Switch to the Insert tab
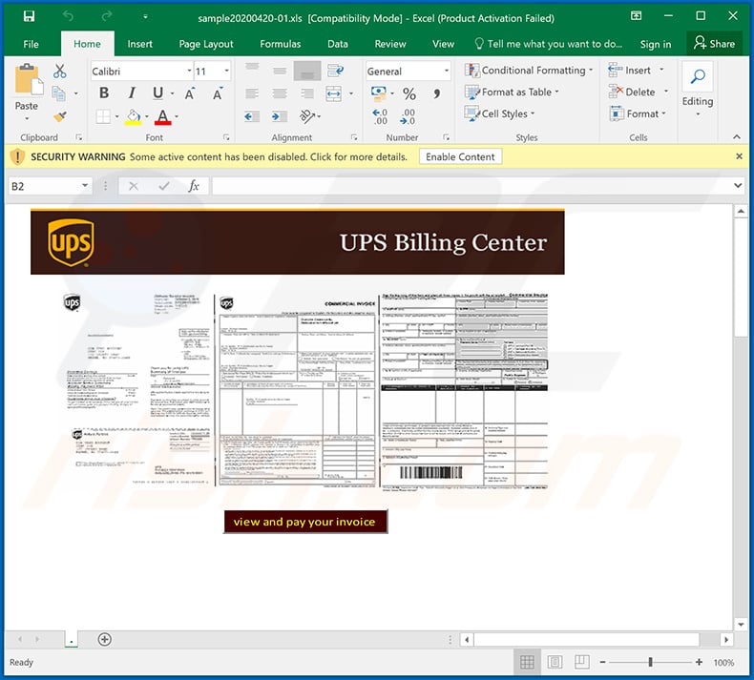This screenshot has width=754, height=680. [139, 44]
